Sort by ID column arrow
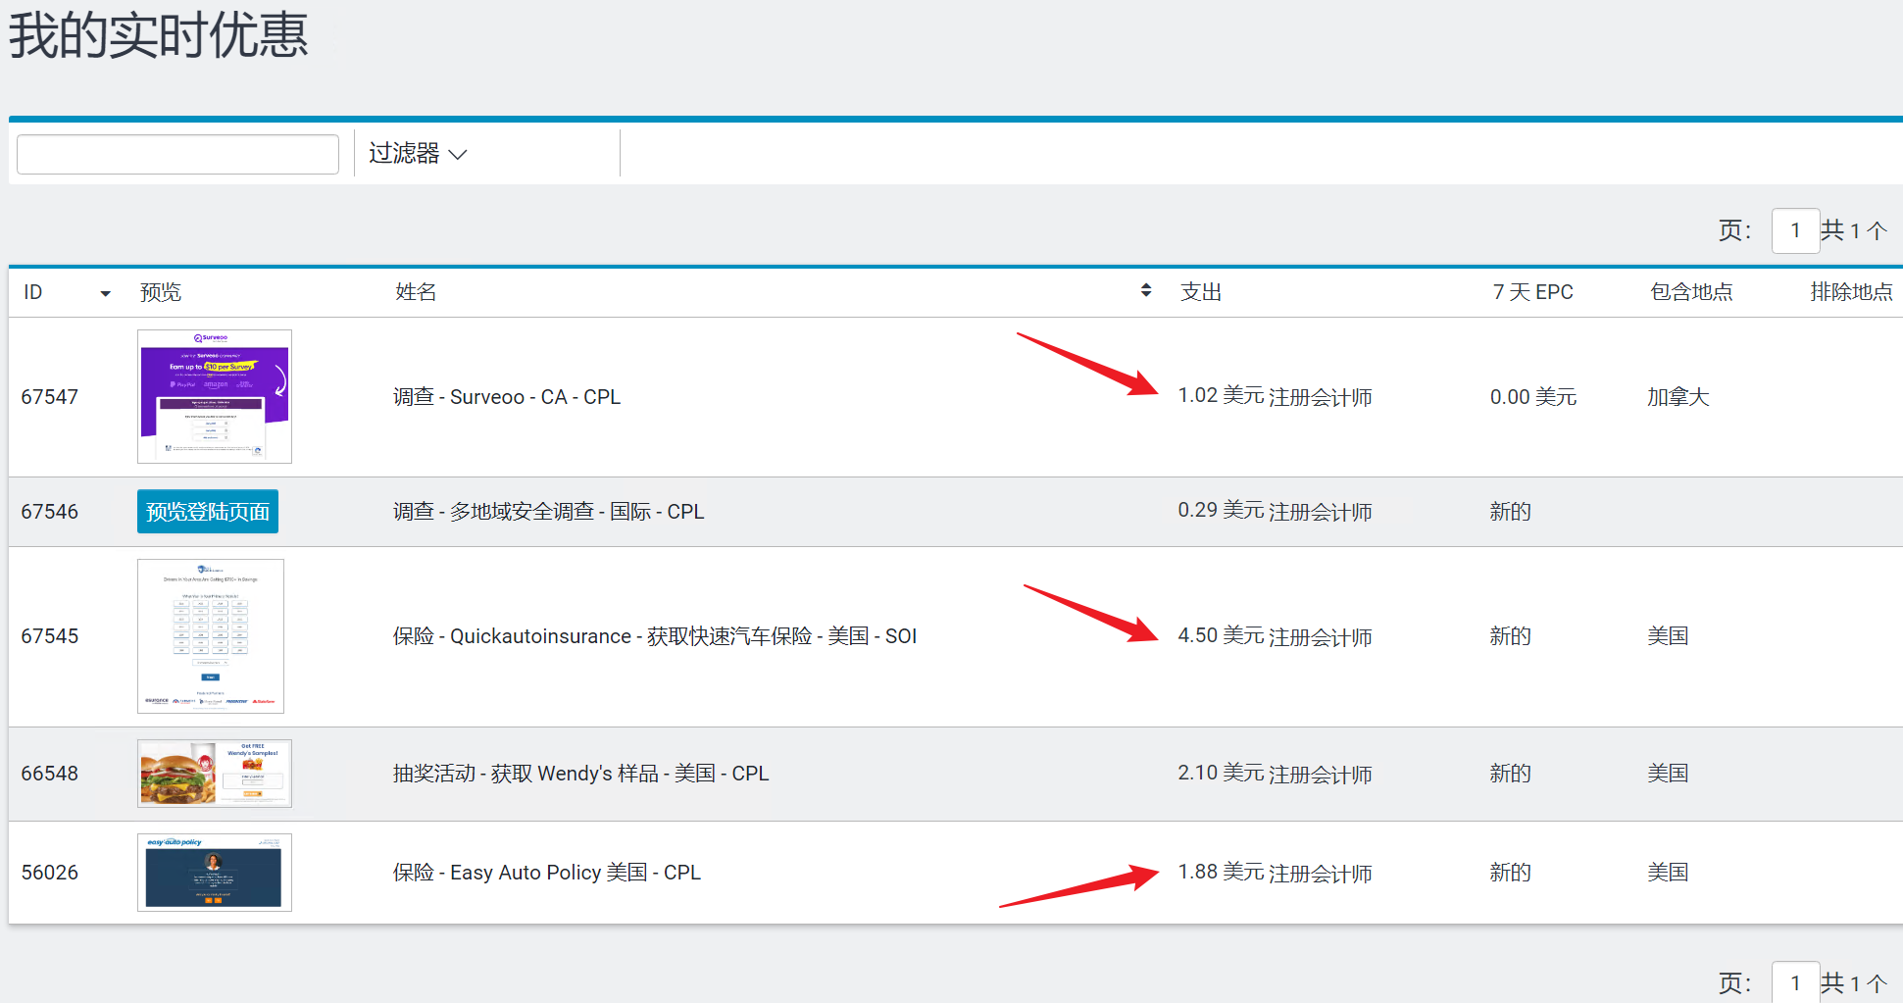1903x1003 pixels. coord(105,293)
